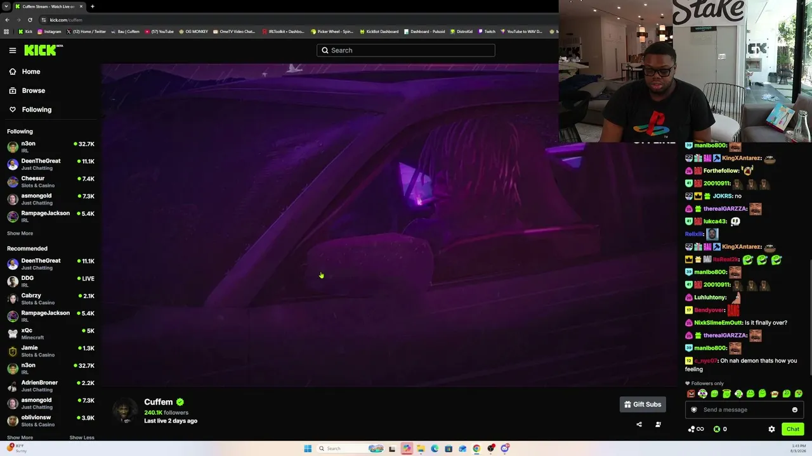Pick the angry red emote in quick emotes
This screenshot has height=456, width=812.
coord(691,394)
